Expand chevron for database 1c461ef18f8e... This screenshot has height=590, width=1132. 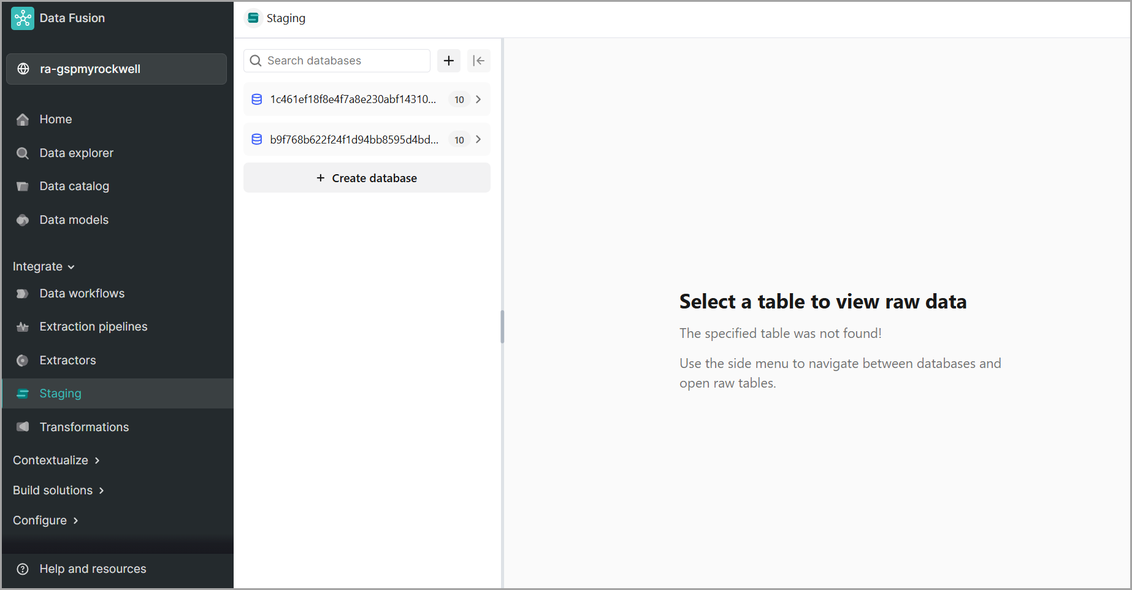(478, 99)
